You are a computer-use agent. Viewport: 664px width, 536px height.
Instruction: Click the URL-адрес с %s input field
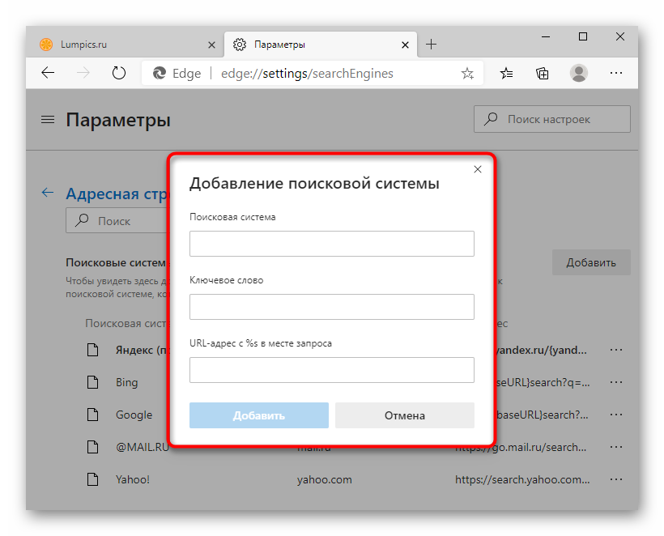[331, 369]
